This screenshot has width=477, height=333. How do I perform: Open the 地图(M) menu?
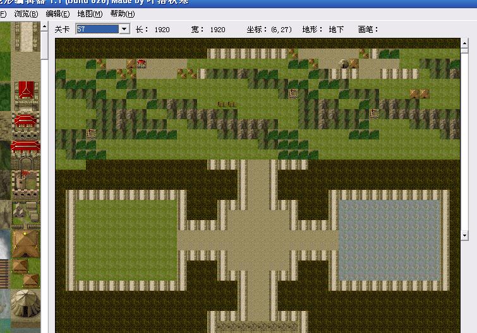(x=90, y=14)
